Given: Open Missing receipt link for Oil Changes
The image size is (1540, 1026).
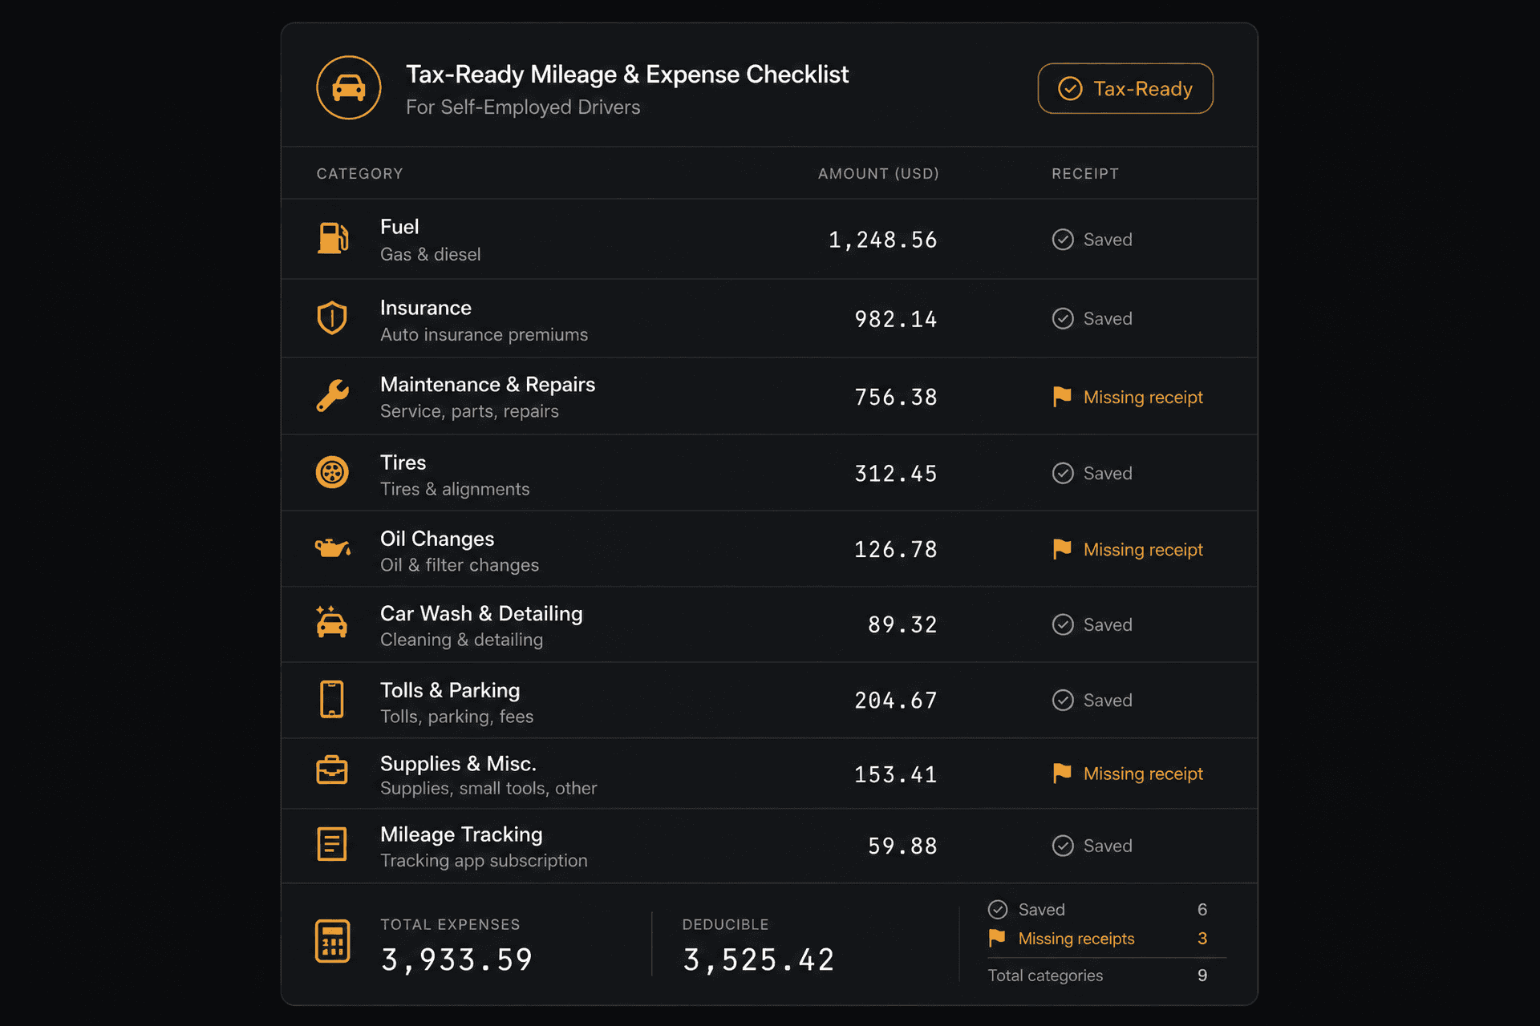Looking at the screenshot, I should 1143,550.
